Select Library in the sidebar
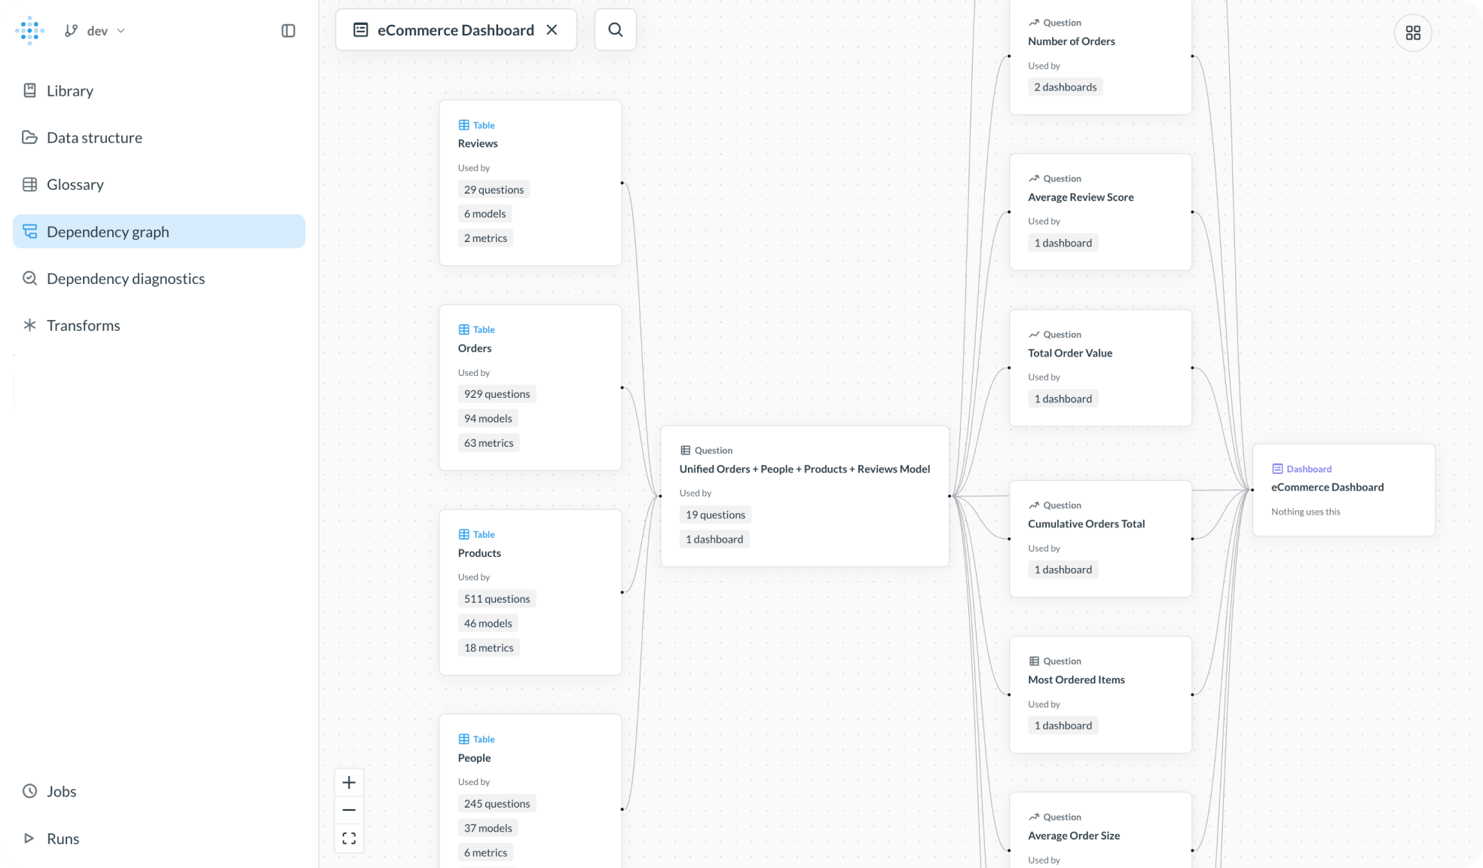The image size is (1483, 868). click(69, 90)
